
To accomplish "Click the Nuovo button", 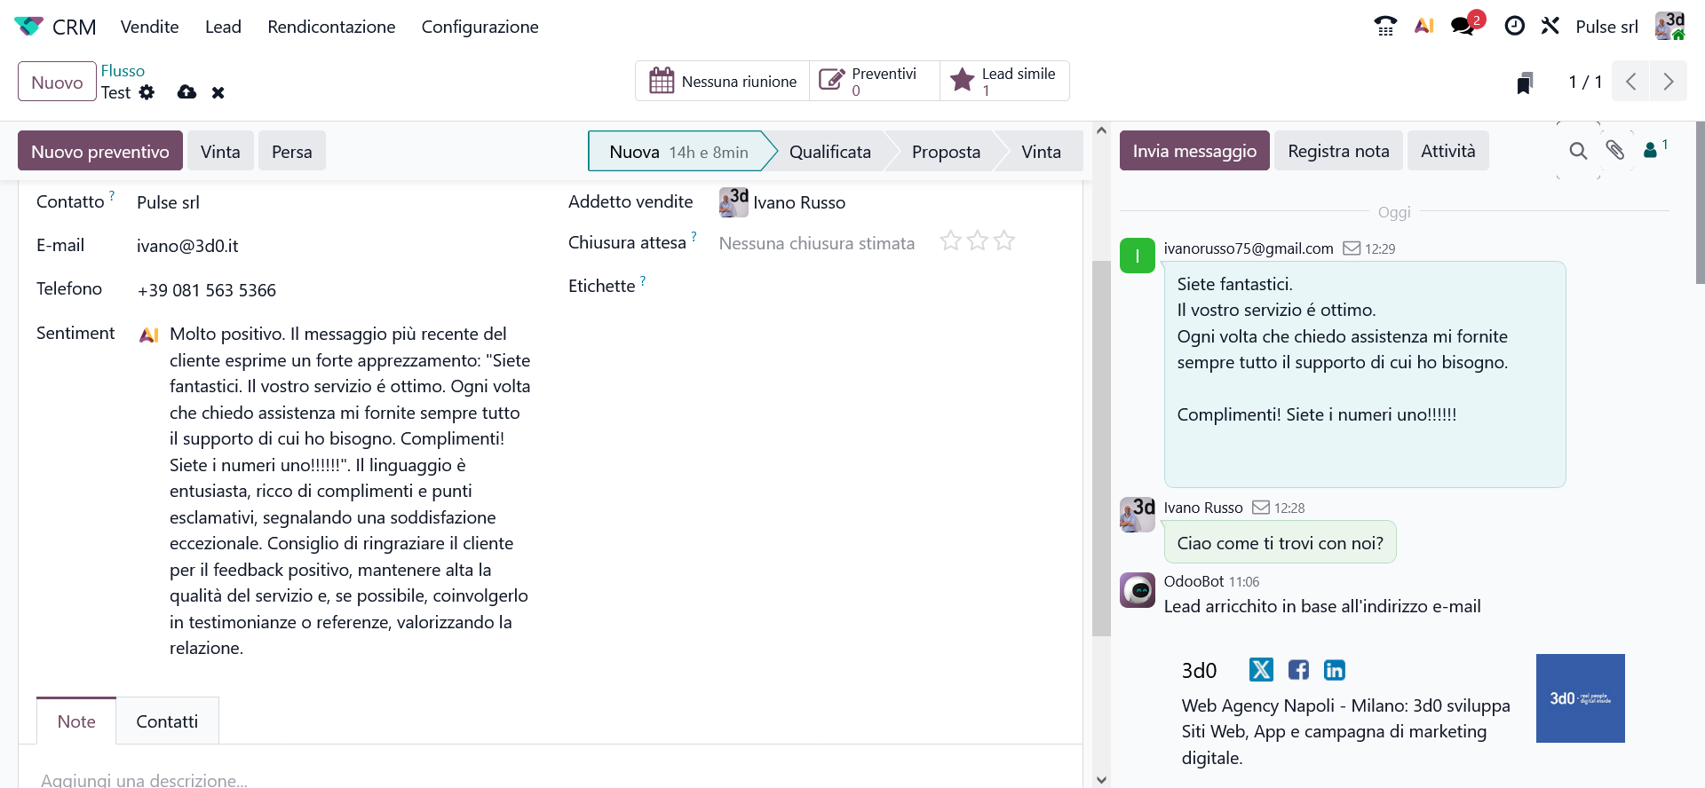I will (57, 82).
